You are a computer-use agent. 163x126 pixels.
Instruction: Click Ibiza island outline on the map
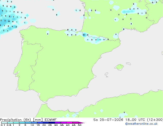(x=106, y=74)
